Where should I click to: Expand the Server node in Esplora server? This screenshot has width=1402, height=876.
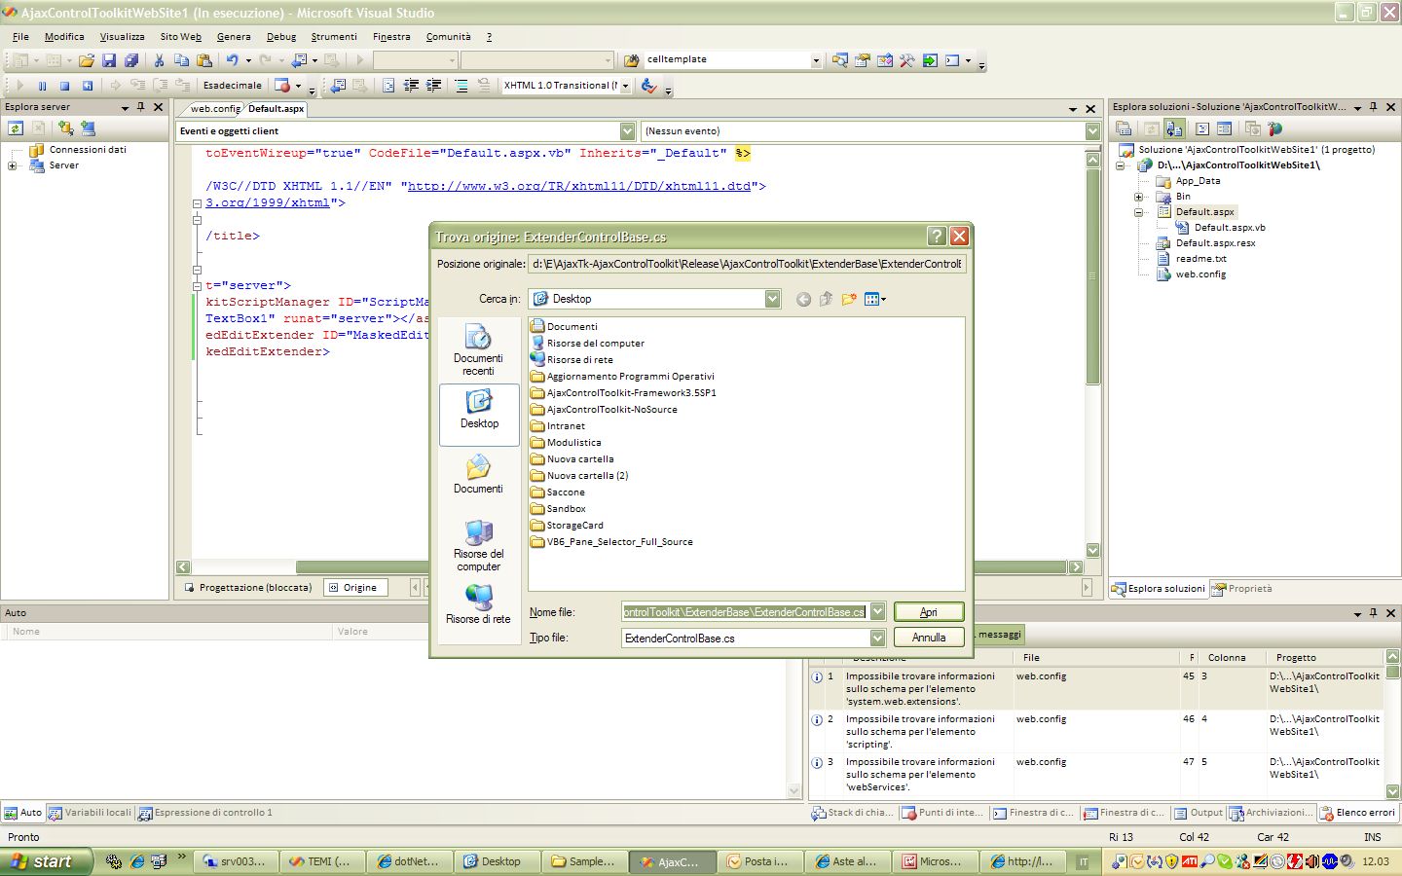(x=13, y=165)
